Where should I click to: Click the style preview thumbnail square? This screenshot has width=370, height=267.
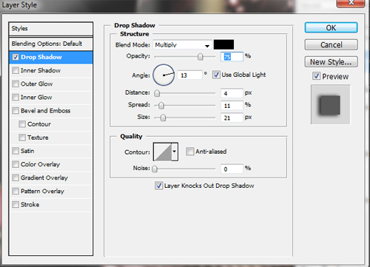(x=330, y=104)
